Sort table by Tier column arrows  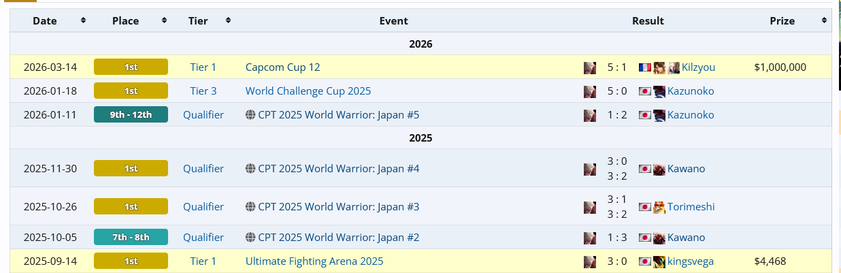pyautogui.click(x=228, y=21)
